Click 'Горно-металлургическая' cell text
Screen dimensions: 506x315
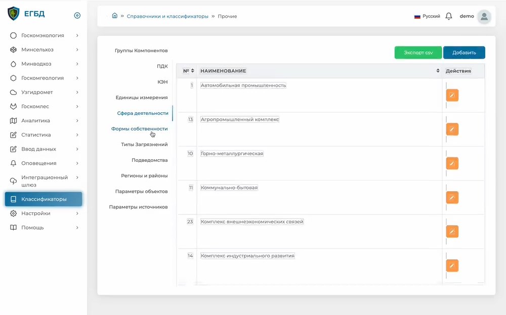pos(232,154)
